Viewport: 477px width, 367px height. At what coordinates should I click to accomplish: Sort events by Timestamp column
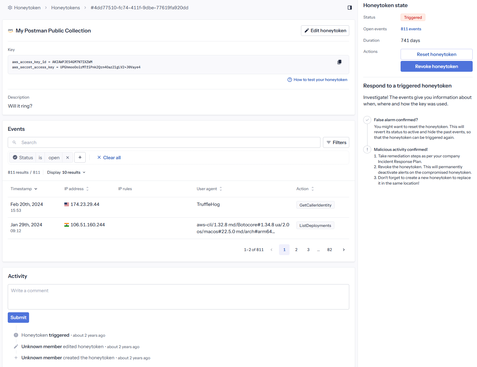click(x=24, y=189)
